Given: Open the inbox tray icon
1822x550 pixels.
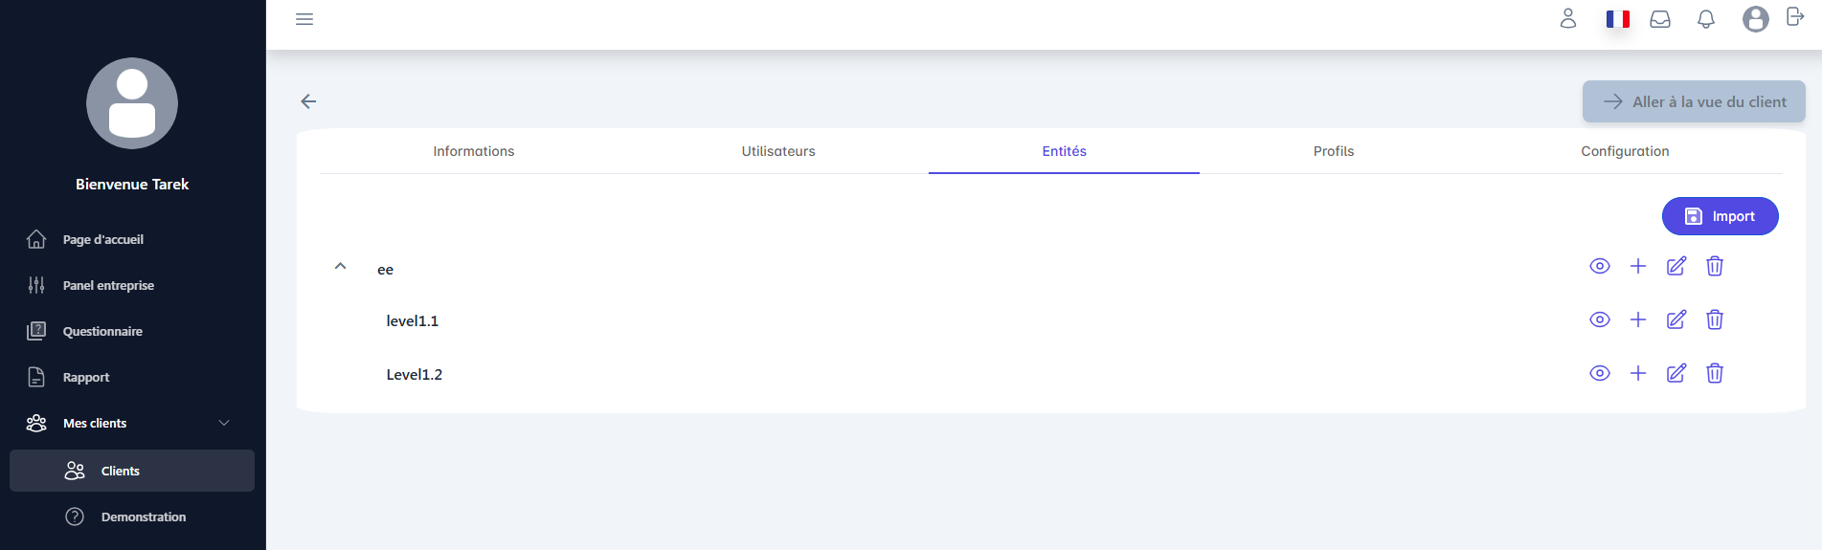Looking at the screenshot, I should coord(1660,19).
